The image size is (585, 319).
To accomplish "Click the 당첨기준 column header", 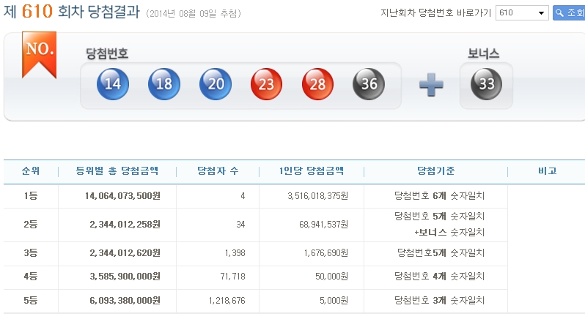I will coord(435,171).
